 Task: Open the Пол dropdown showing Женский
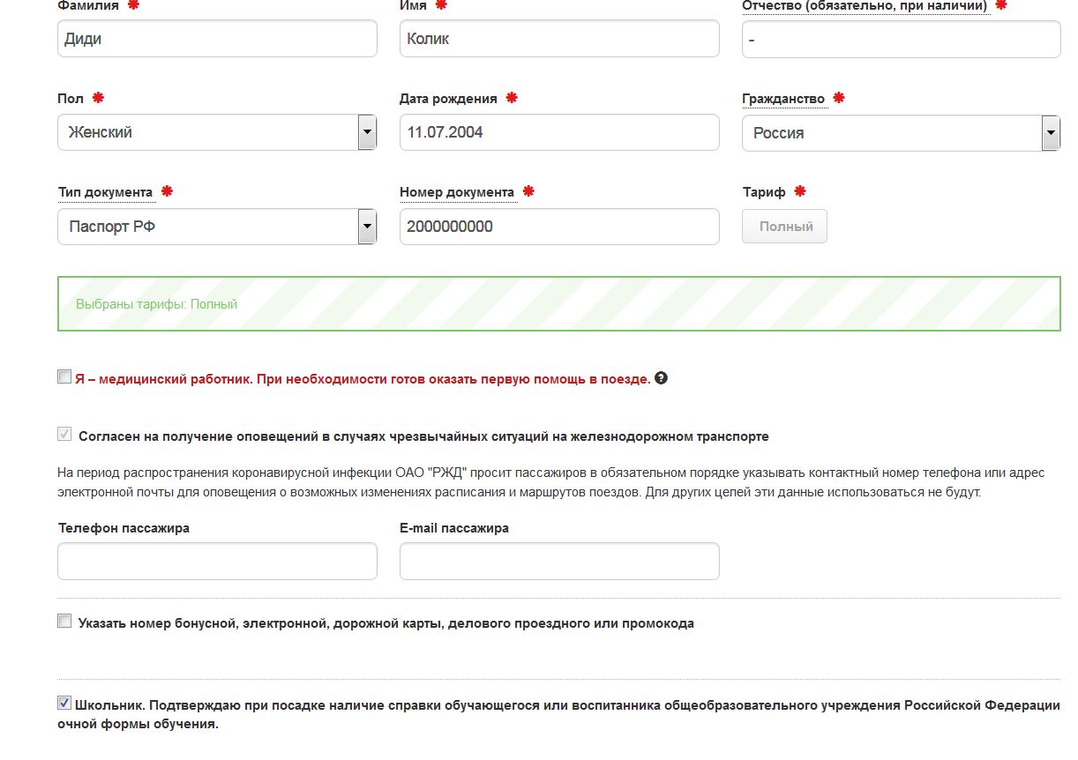pyautogui.click(x=217, y=132)
